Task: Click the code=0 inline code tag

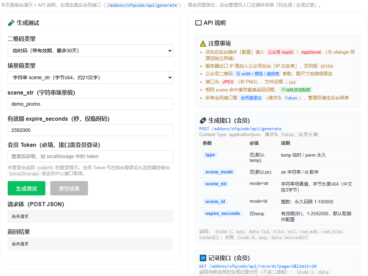Action: [45, 168]
